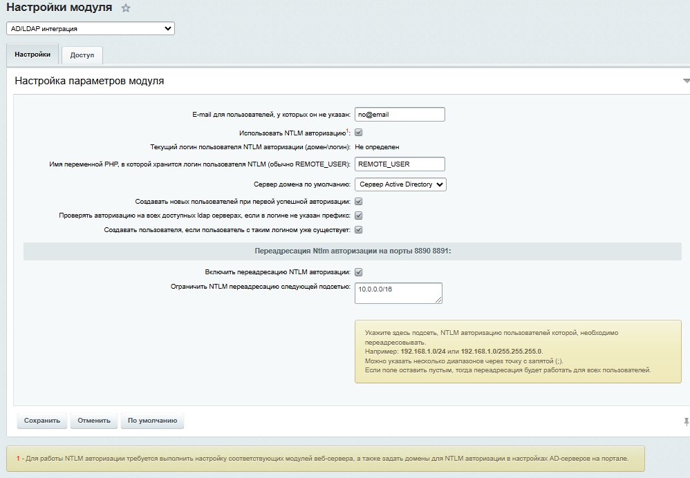Image resolution: width=690 pixels, height=478 pixels.
Task: Click the Сохранить button
Action: (41, 421)
